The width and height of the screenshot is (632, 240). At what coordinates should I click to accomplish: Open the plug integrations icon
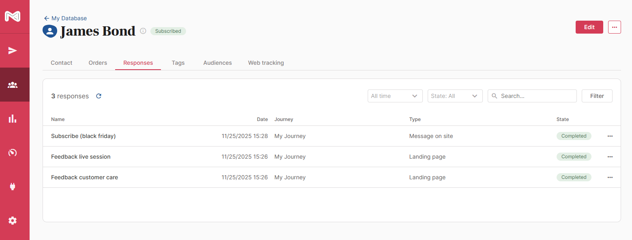tap(13, 187)
